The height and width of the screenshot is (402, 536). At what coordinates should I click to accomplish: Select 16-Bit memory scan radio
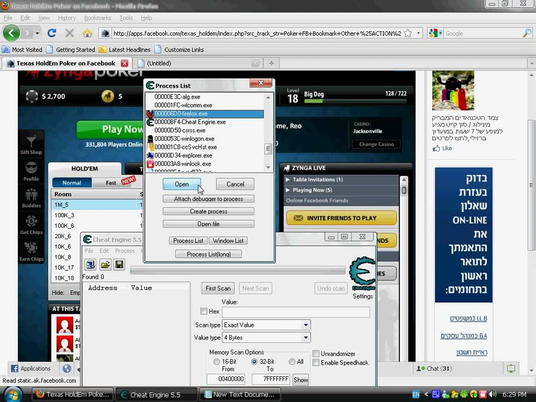[217, 361]
